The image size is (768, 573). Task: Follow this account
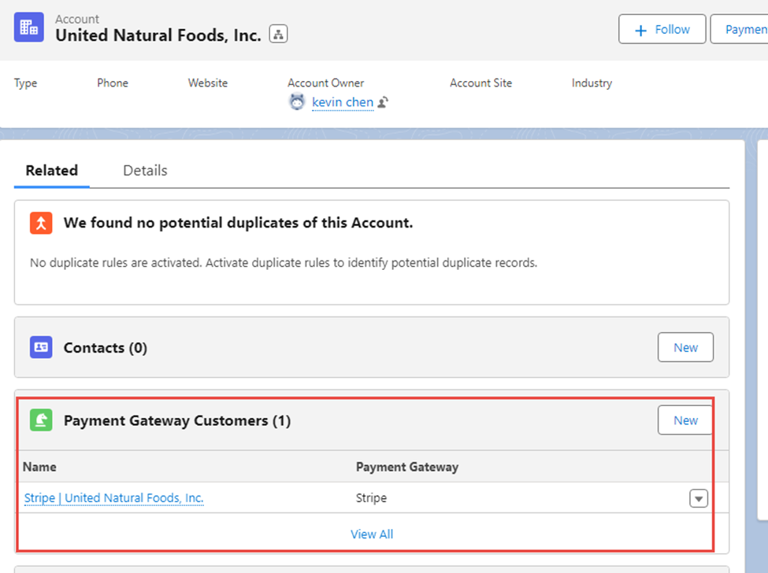[x=662, y=29]
